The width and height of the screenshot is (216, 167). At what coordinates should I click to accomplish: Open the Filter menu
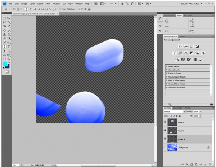48,4
